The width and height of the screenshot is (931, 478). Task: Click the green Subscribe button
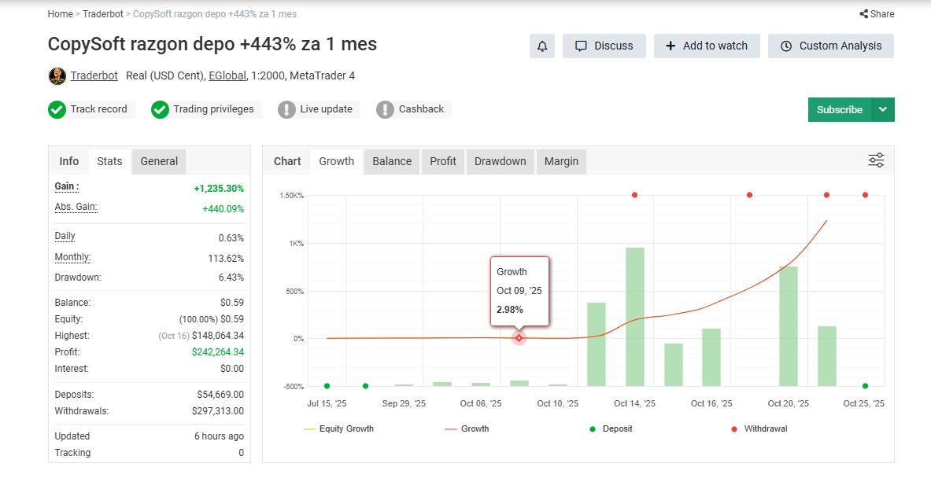pyautogui.click(x=840, y=110)
